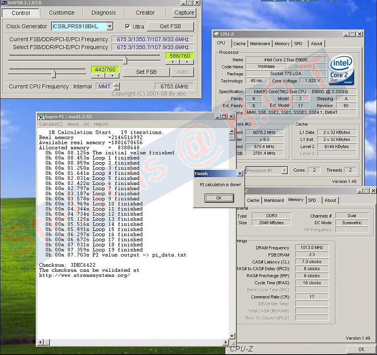Select the Memory tab in lower CPU-Z window
The height and width of the screenshot is (355, 377).
[296, 200]
